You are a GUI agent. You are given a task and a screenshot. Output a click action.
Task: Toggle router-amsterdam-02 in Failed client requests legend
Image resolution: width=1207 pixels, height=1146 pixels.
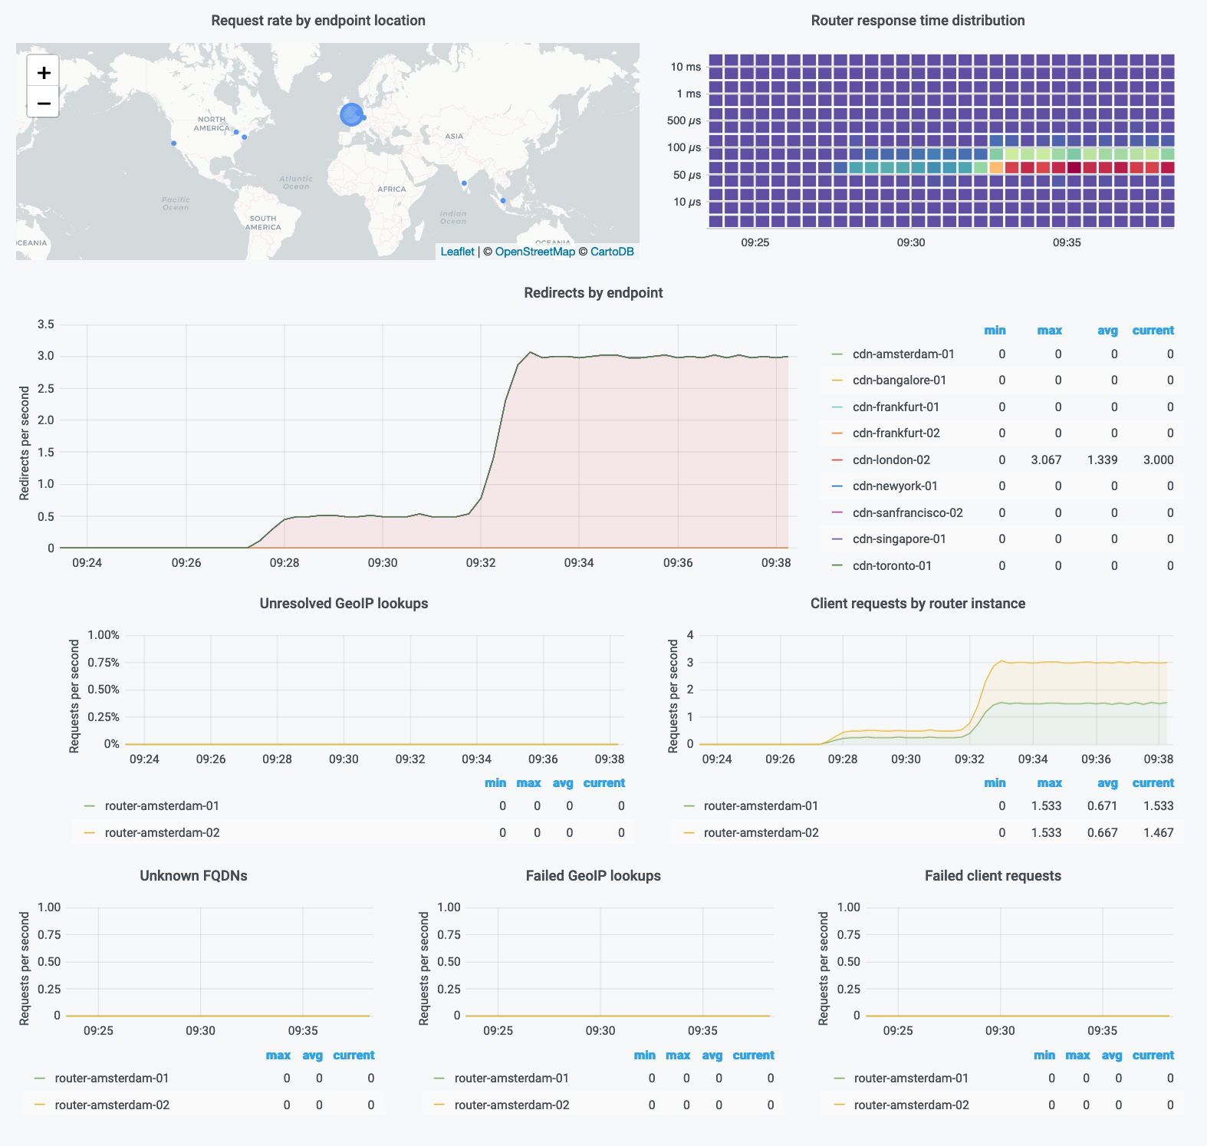click(911, 1105)
